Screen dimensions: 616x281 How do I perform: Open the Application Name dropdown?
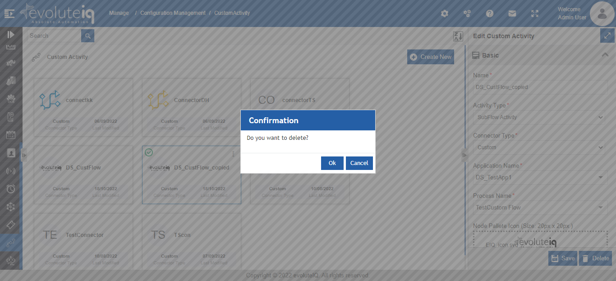[x=540, y=177]
